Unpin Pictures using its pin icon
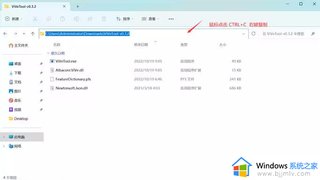This screenshot has width=320, height=180. (41, 91)
